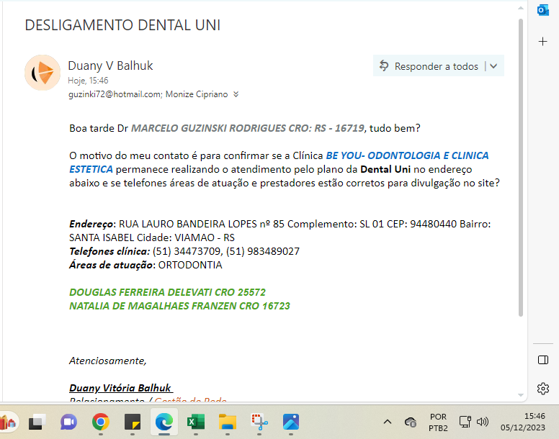559x439 pixels.
Task: Open the Outlook icon in the sidebar
Action: (x=542, y=10)
